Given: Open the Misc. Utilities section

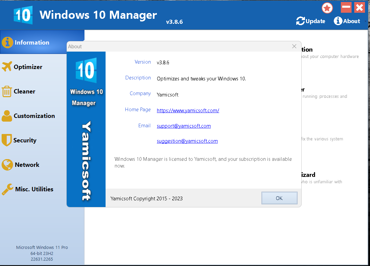Looking at the screenshot, I should [34, 189].
